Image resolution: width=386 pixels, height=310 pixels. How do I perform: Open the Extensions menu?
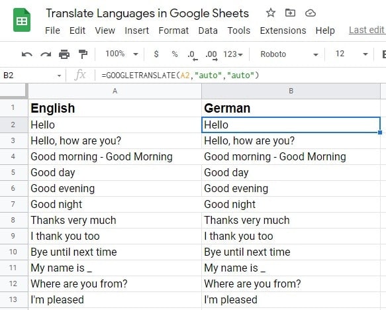tap(283, 30)
